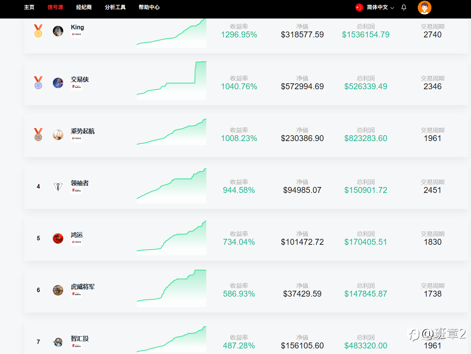This screenshot has height=354, width=471.
Task: Click broker logo under 智汇投
Action: (x=77, y=346)
